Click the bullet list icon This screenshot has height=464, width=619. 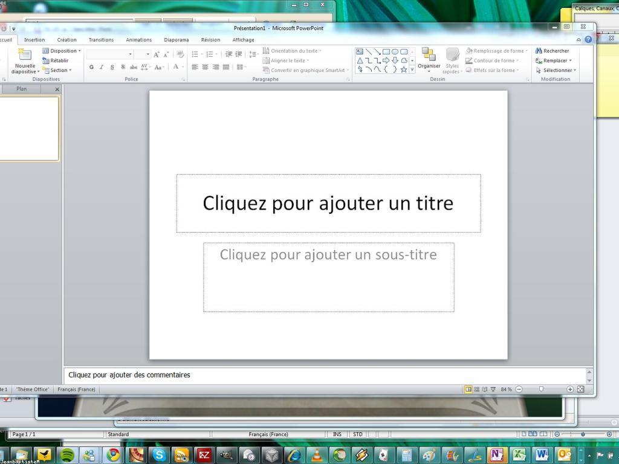coord(195,54)
